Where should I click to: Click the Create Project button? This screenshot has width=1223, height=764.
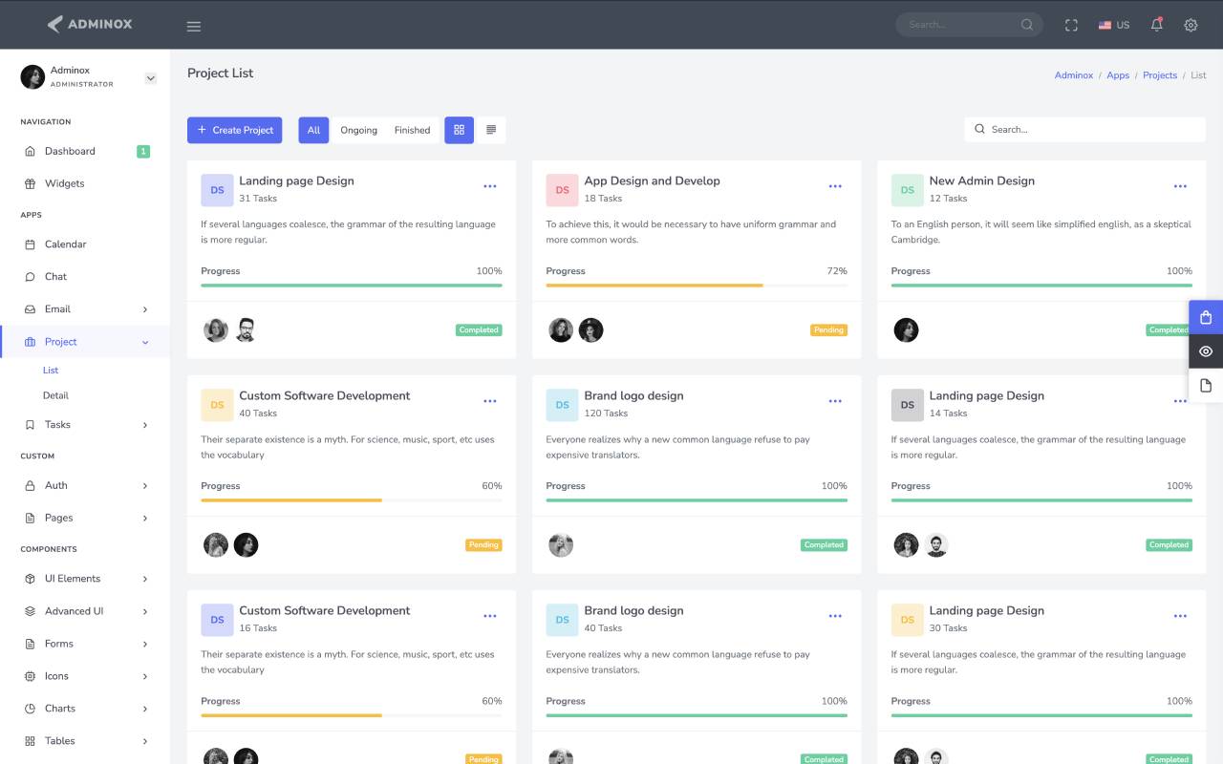pyautogui.click(x=234, y=130)
